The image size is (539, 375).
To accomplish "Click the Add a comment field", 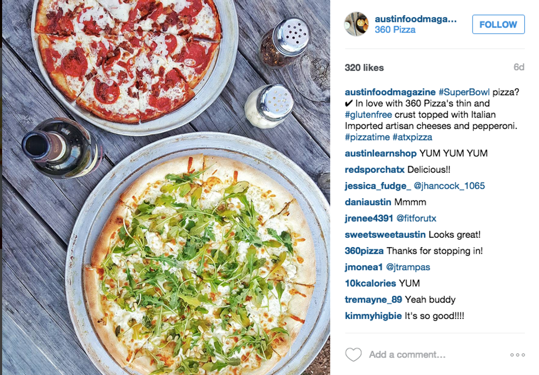I will [x=408, y=355].
